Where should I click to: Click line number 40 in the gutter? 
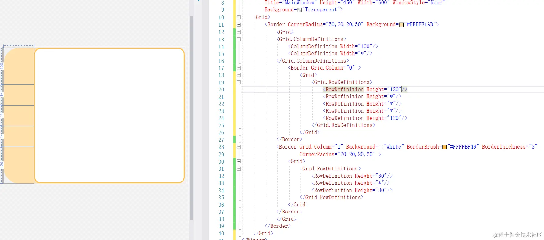[x=221, y=234]
